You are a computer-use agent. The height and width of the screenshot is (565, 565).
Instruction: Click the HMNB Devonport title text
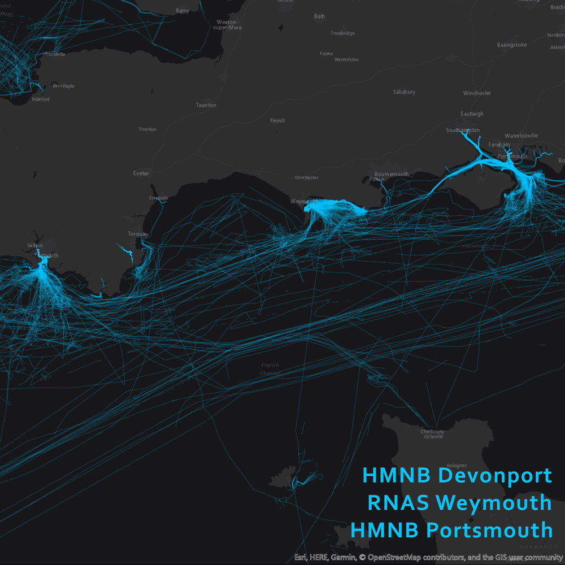pos(457,475)
